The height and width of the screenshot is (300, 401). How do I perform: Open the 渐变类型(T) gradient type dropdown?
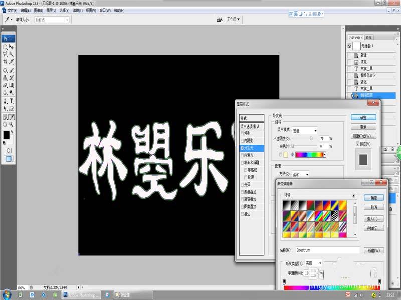pos(313,263)
